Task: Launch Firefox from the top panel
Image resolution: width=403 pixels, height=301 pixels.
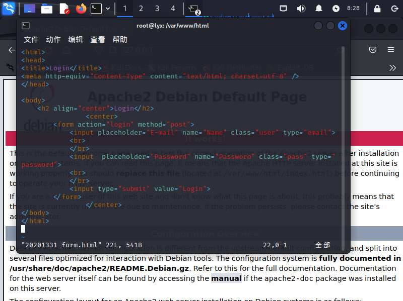Action: coord(81,9)
